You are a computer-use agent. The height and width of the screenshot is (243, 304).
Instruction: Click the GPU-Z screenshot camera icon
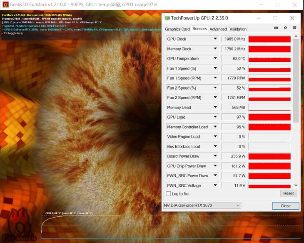click(x=276, y=28)
